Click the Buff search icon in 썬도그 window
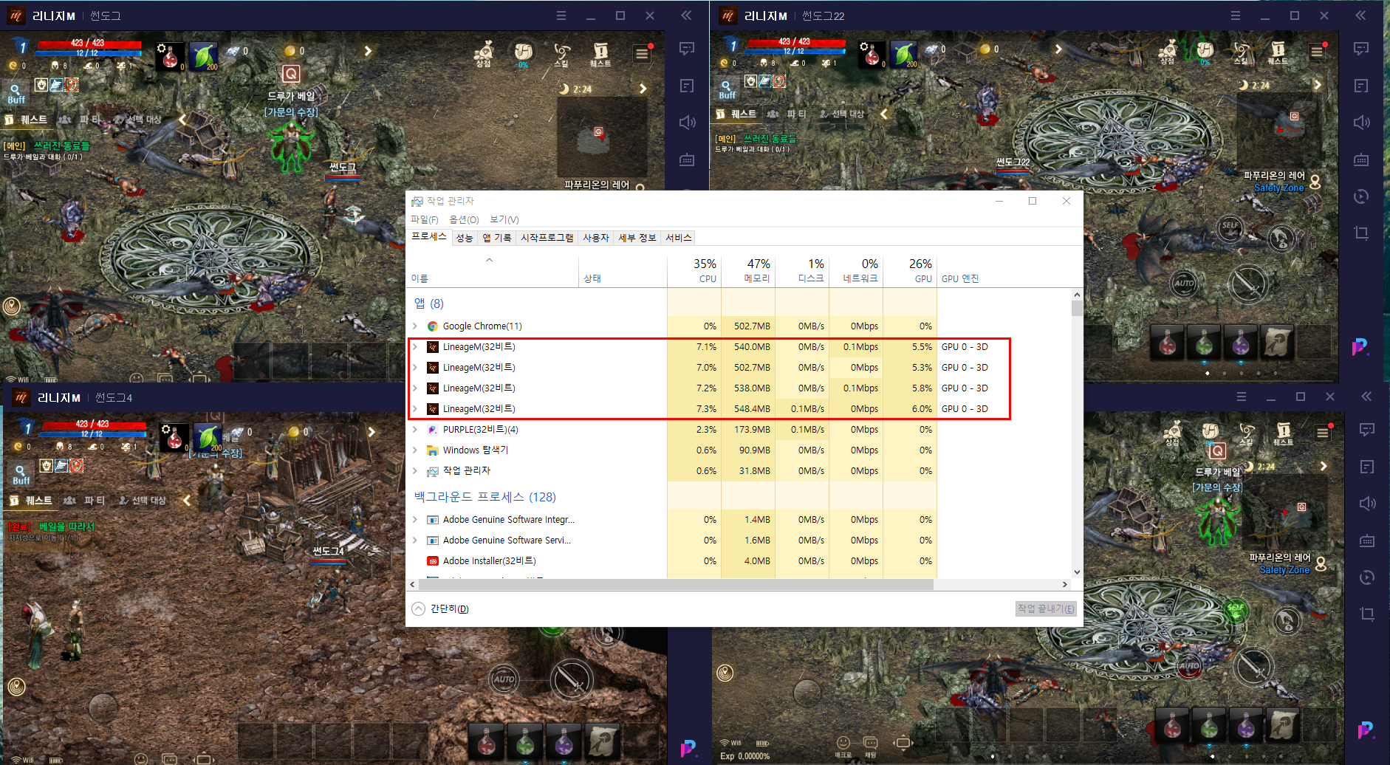This screenshot has width=1390, height=765. (x=16, y=92)
